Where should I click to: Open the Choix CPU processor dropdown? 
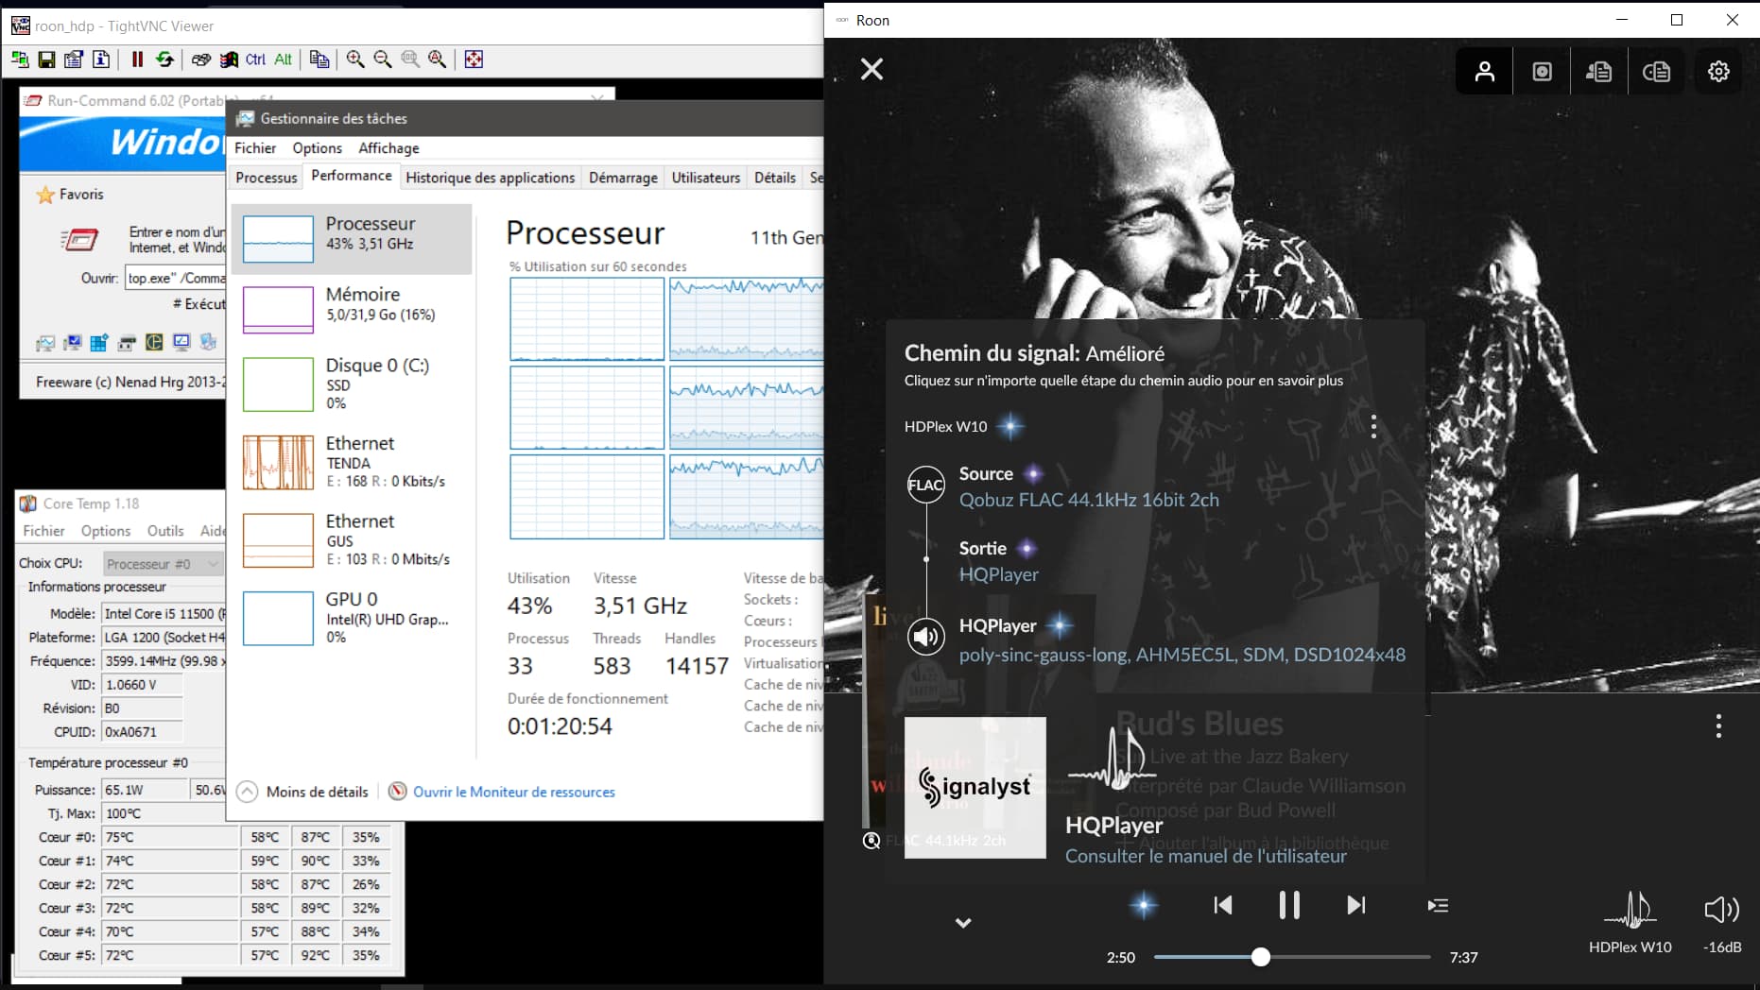click(x=163, y=564)
